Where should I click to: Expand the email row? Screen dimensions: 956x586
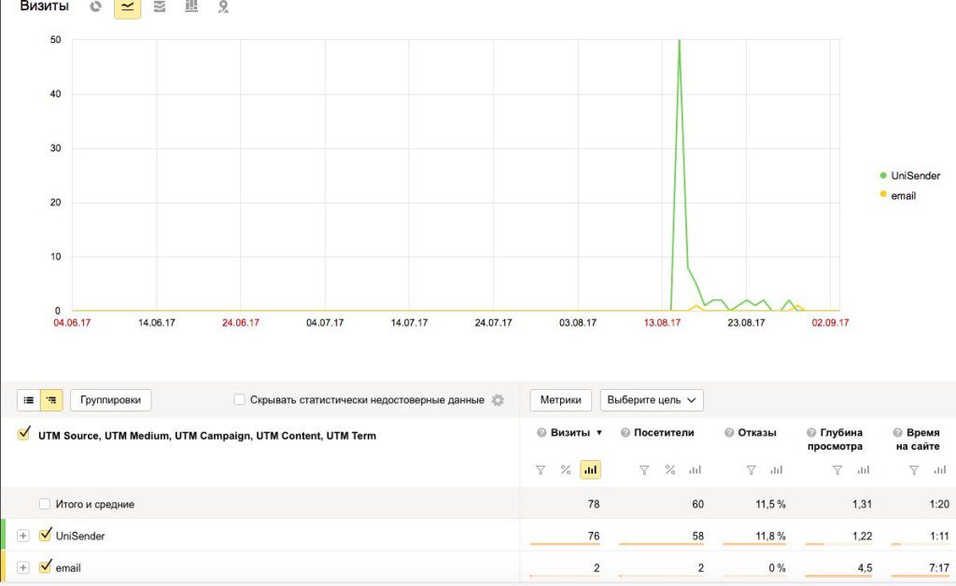point(23,567)
